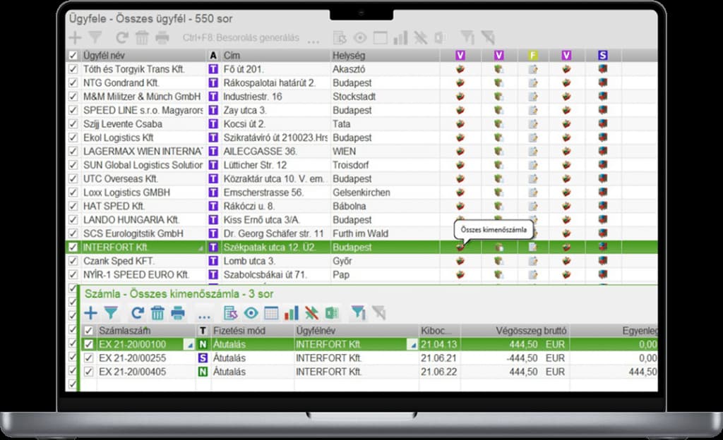Viewport: 723px width, 440px height.
Task: Expand dropdown arrow on EX 21-20/00100 cell
Action: pyautogui.click(x=188, y=345)
